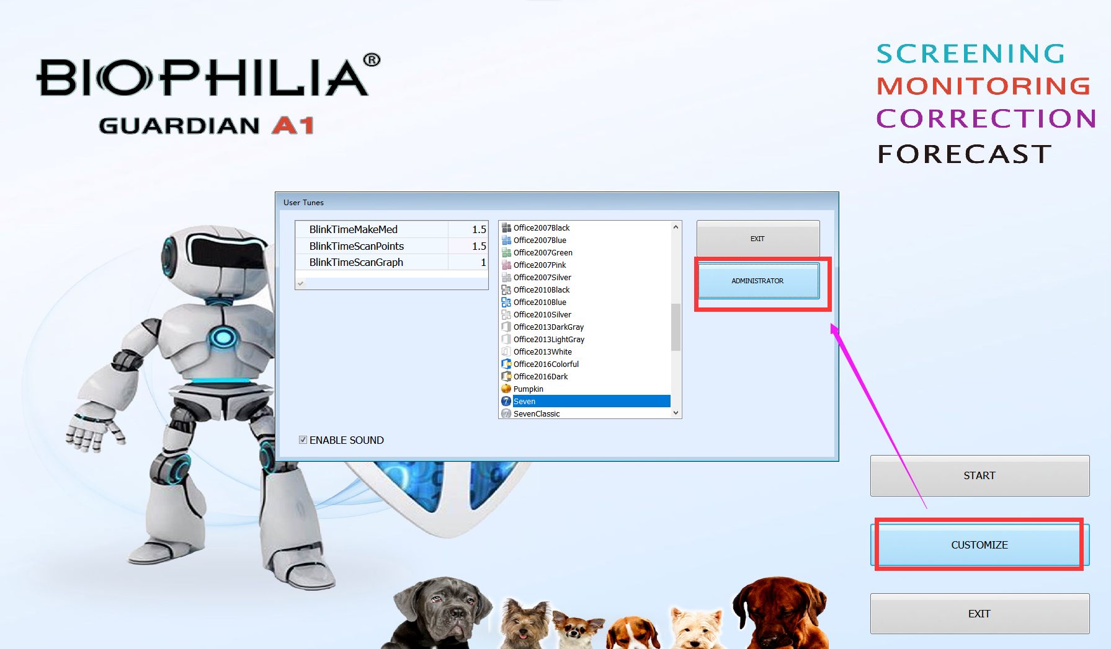Screen dimensions: 1111x649
Task: Toggle the ENABLE SOUND checkbox
Action: click(x=303, y=440)
